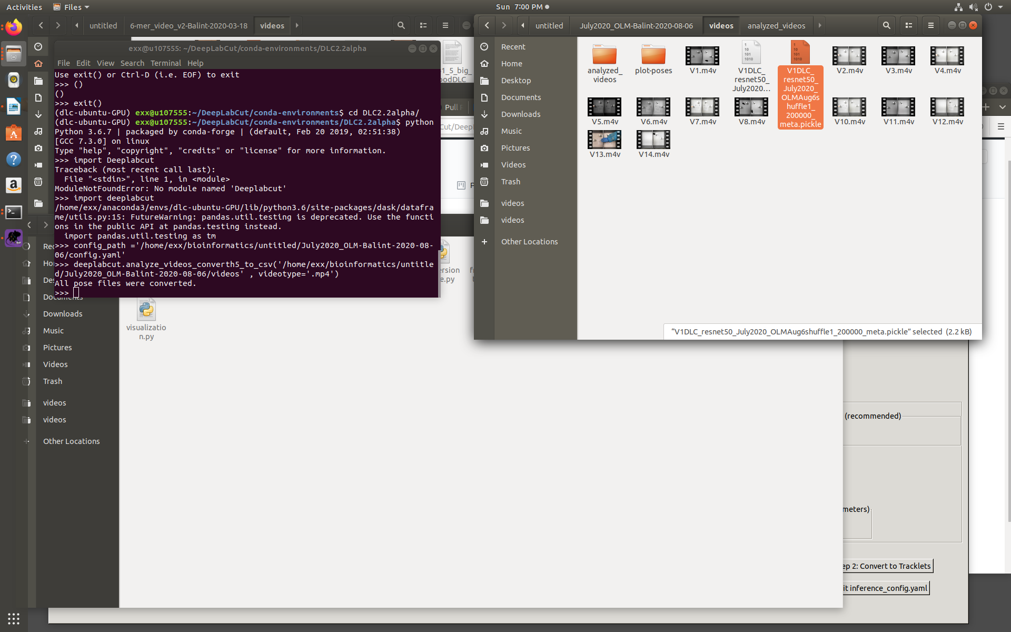Viewport: 1011px width, 632px height.
Task: Open Recent files in the sidebar
Action: click(513, 46)
